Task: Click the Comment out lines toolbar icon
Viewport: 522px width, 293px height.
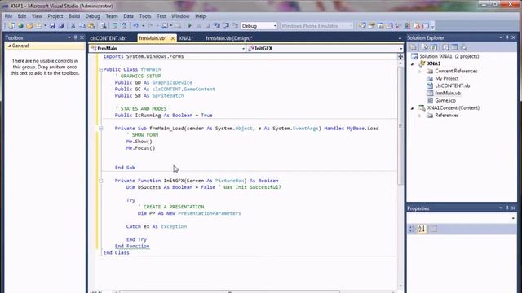Action: pos(115,26)
